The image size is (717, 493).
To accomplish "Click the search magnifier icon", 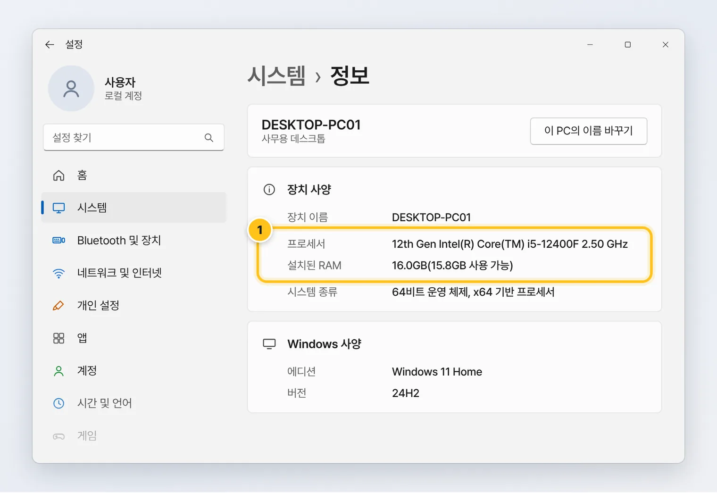I will [209, 137].
